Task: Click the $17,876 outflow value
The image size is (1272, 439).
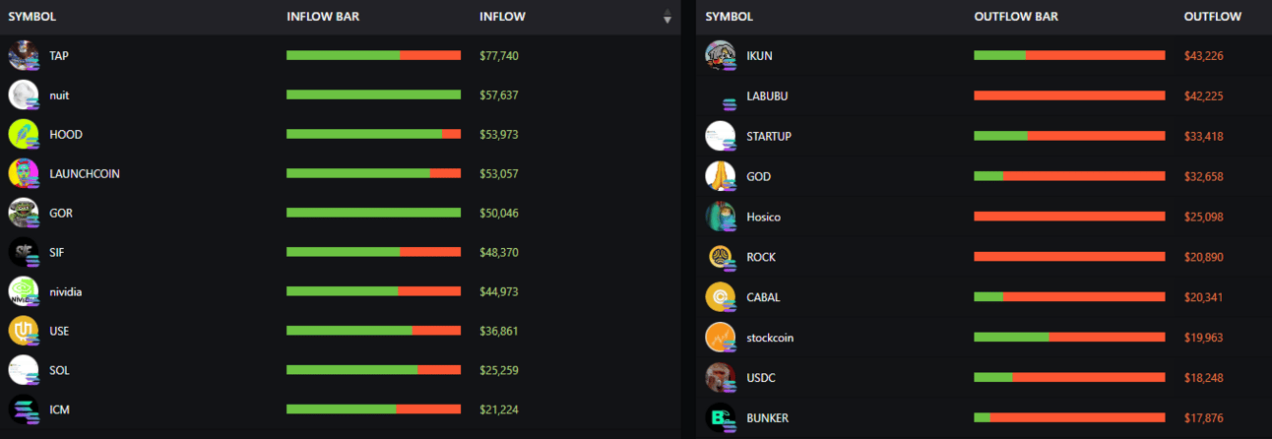Action: (1204, 418)
